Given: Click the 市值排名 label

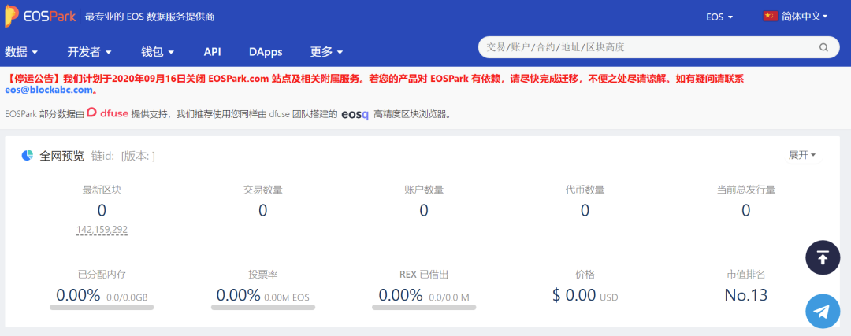Looking at the screenshot, I should click(x=746, y=274).
